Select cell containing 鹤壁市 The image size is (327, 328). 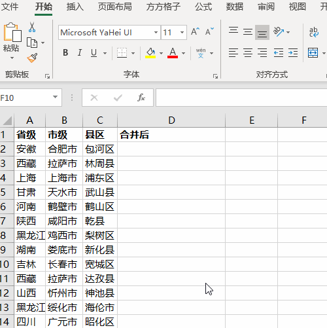pos(64,207)
